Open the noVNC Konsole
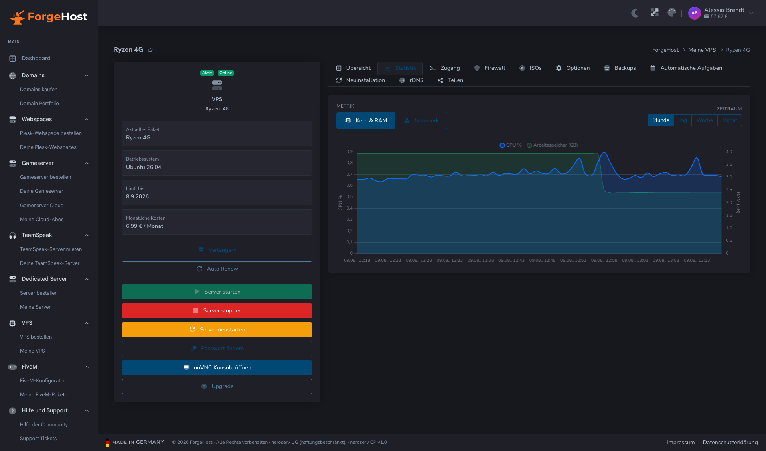 [217, 367]
